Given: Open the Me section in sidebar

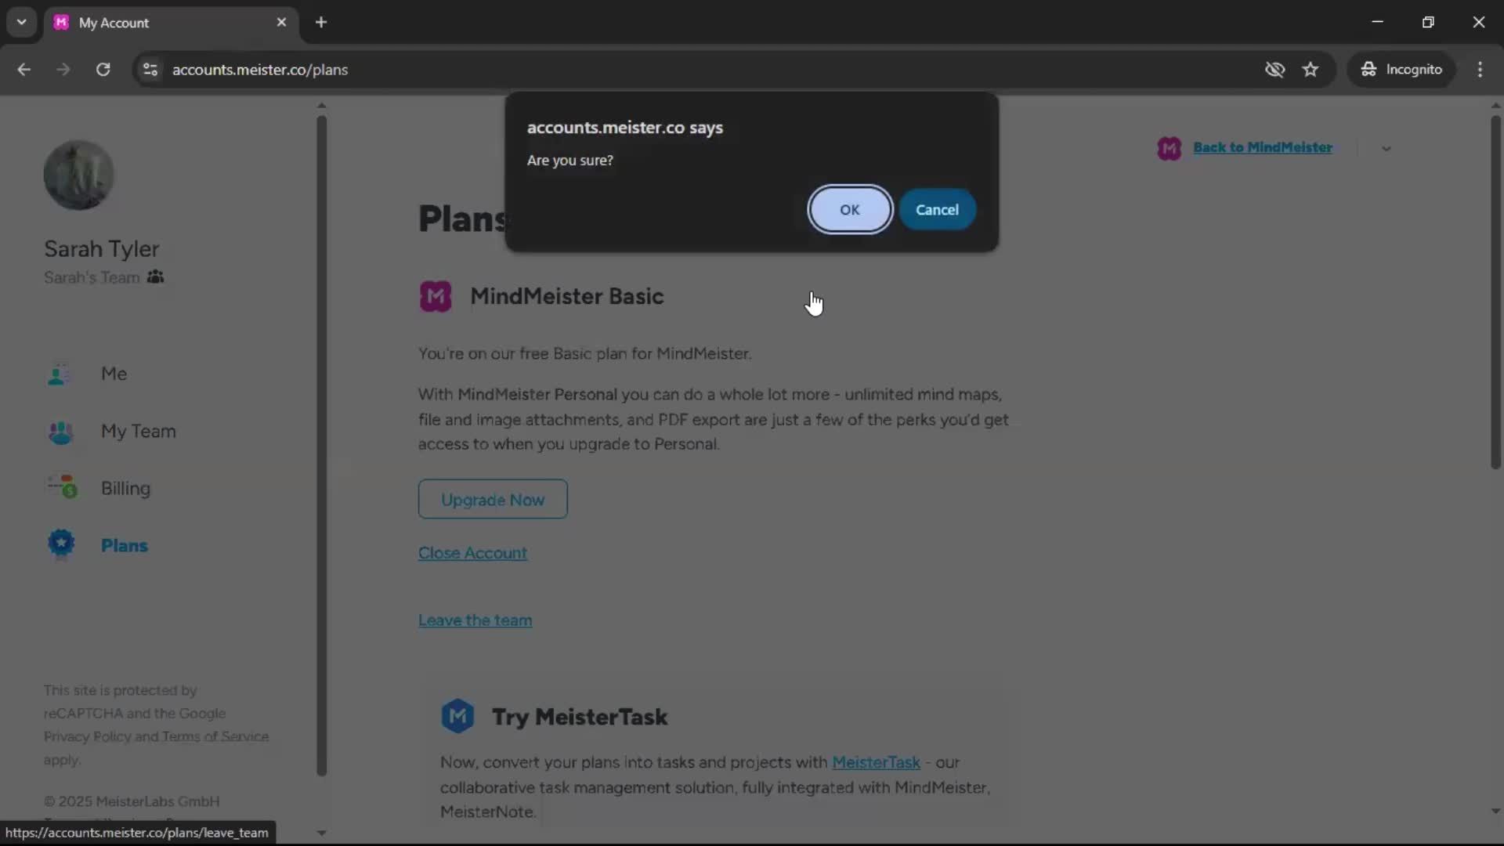Looking at the screenshot, I should click(x=114, y=374).
